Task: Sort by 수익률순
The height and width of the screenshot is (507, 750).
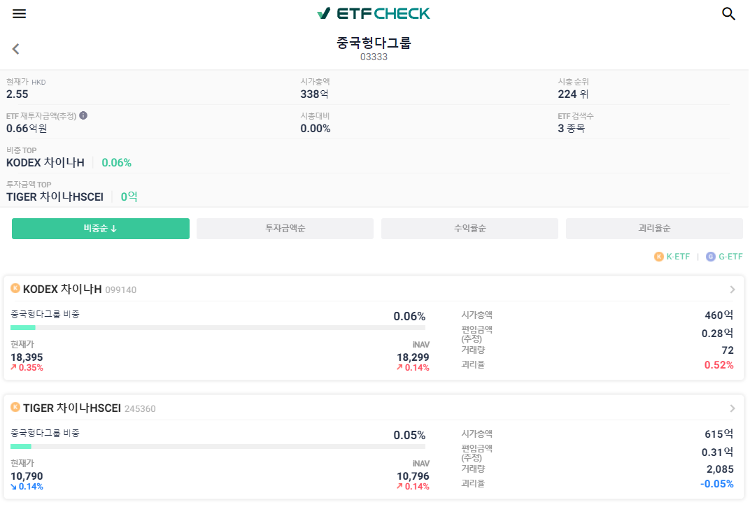Action: click(x=469, y=229)
